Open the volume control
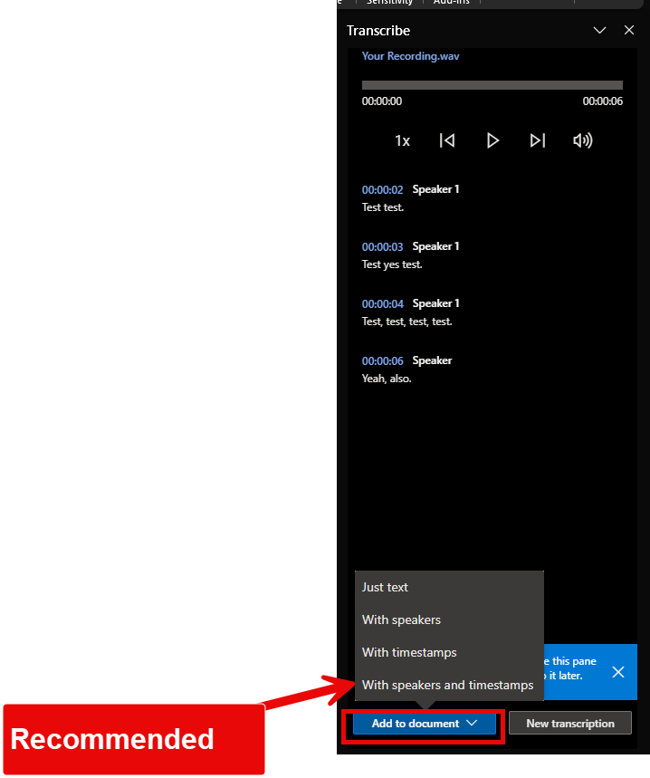Viewport: 650px width, 778px height. (583, 140)
